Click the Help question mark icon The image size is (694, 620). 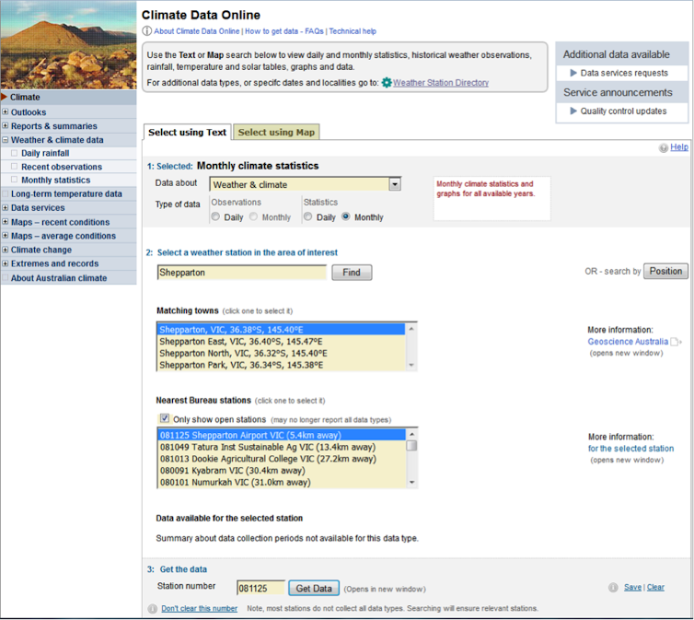[664, 147]
